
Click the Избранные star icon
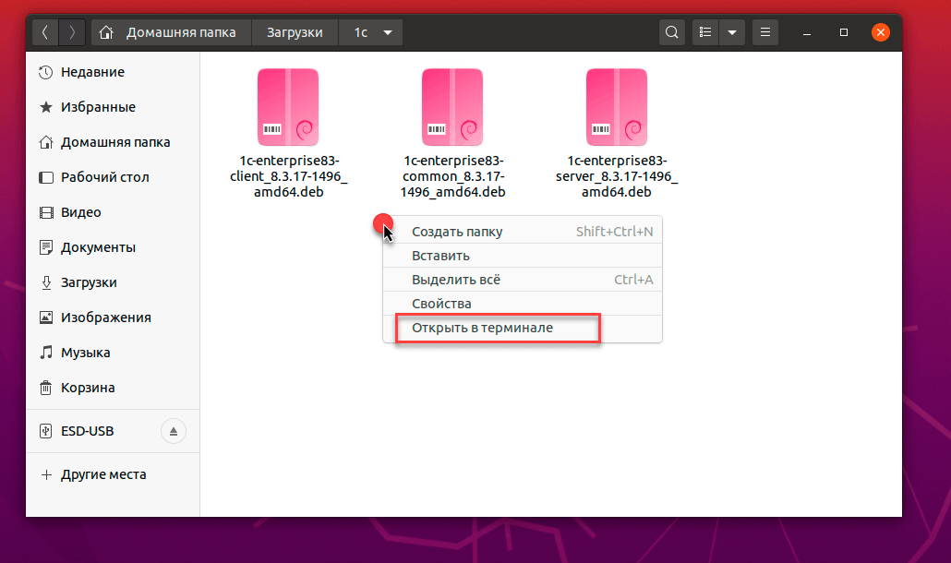tap(45, 107)
